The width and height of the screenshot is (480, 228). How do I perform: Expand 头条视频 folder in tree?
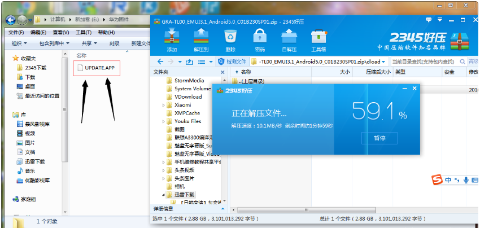[x=163, y=170]
